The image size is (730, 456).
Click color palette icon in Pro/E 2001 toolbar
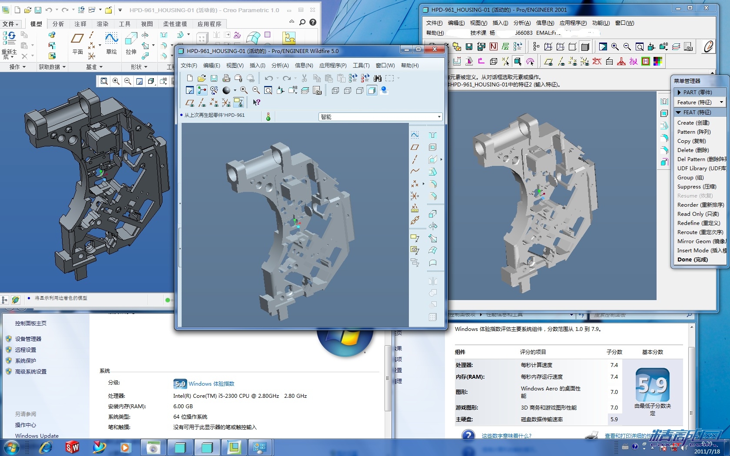[658, 61]
